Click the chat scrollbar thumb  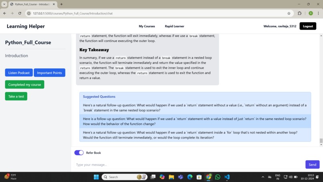(x=321, y=141)
